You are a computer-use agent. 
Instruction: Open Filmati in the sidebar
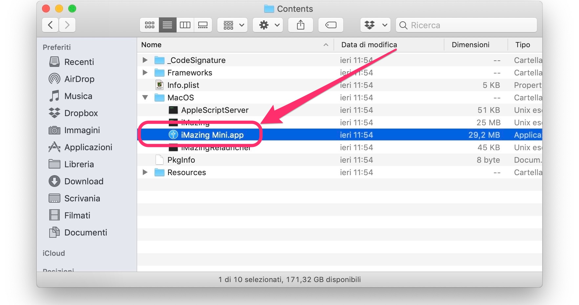pos(77,215)
